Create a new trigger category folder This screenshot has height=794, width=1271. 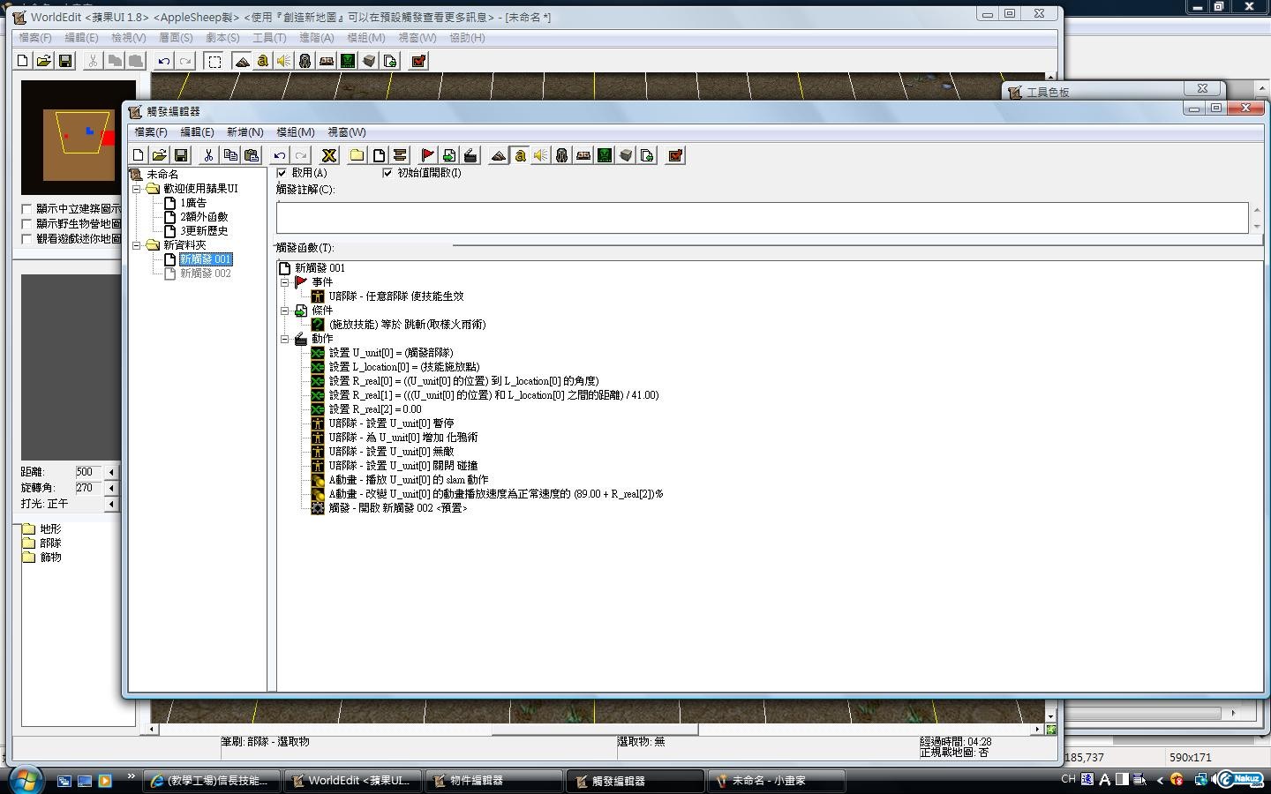[357, 155]
